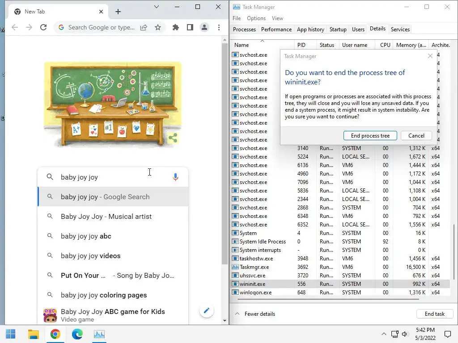Select the wininit.exe process row
458x343 pixels.
click(340, 284)
